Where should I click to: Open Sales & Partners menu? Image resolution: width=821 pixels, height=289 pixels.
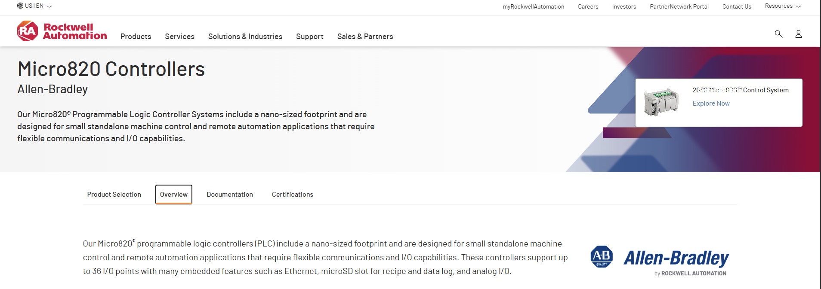pos(365,37)
